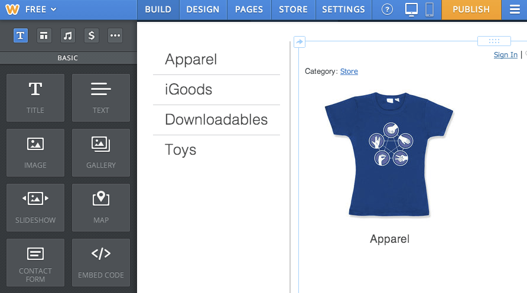
Task: Grab the dotted element drag handle
Action: coord(494,41)
